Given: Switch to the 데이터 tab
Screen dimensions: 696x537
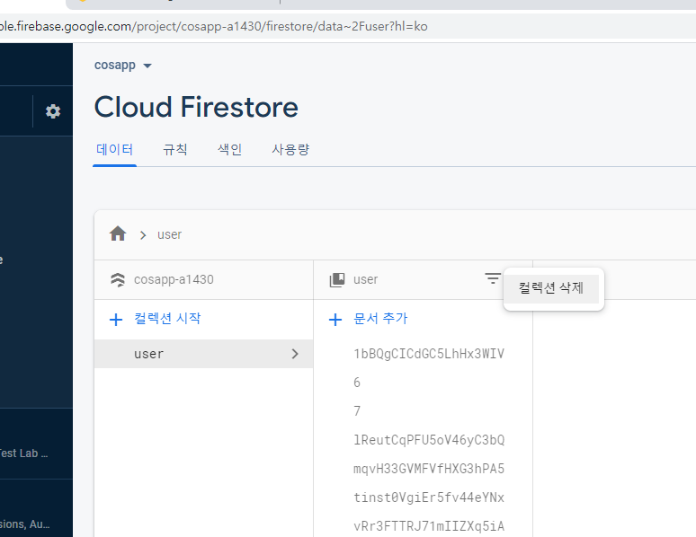Looking at the screenshot, I should [114, 149].
